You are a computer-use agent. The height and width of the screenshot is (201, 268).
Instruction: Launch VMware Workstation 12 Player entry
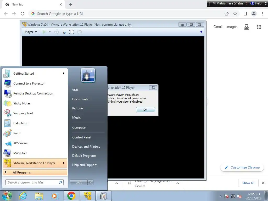(x=35, y=163)
